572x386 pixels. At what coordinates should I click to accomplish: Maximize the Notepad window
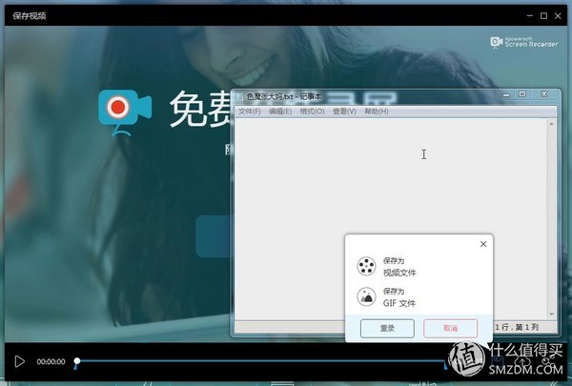point(522,94)
